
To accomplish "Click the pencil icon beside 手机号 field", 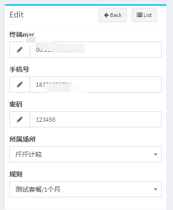I will point(20,84).
